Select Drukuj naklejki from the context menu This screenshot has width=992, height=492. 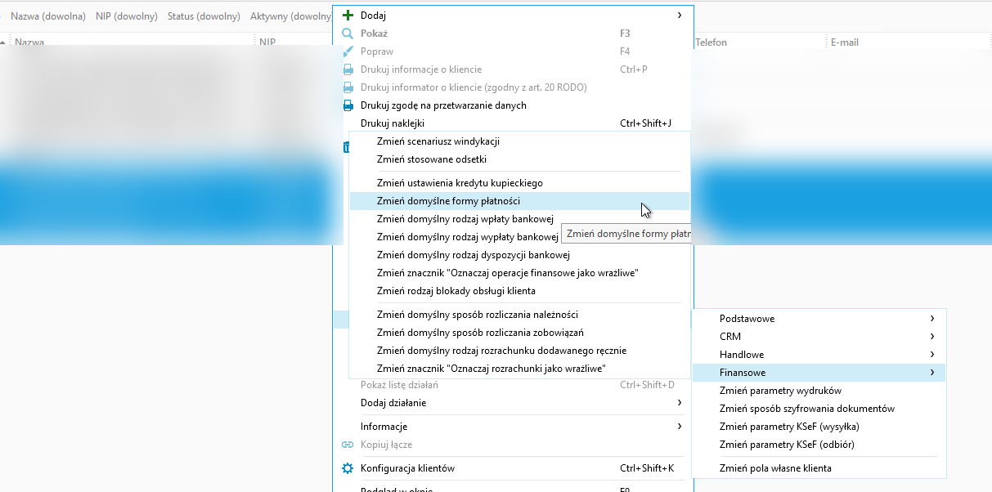pos(513,123)
